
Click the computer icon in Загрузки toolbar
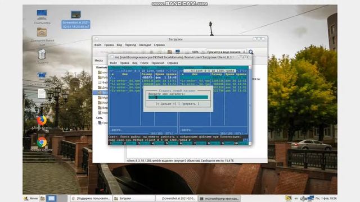pos(178,52)
